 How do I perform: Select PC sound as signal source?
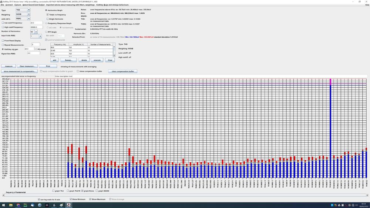[36, 49]
